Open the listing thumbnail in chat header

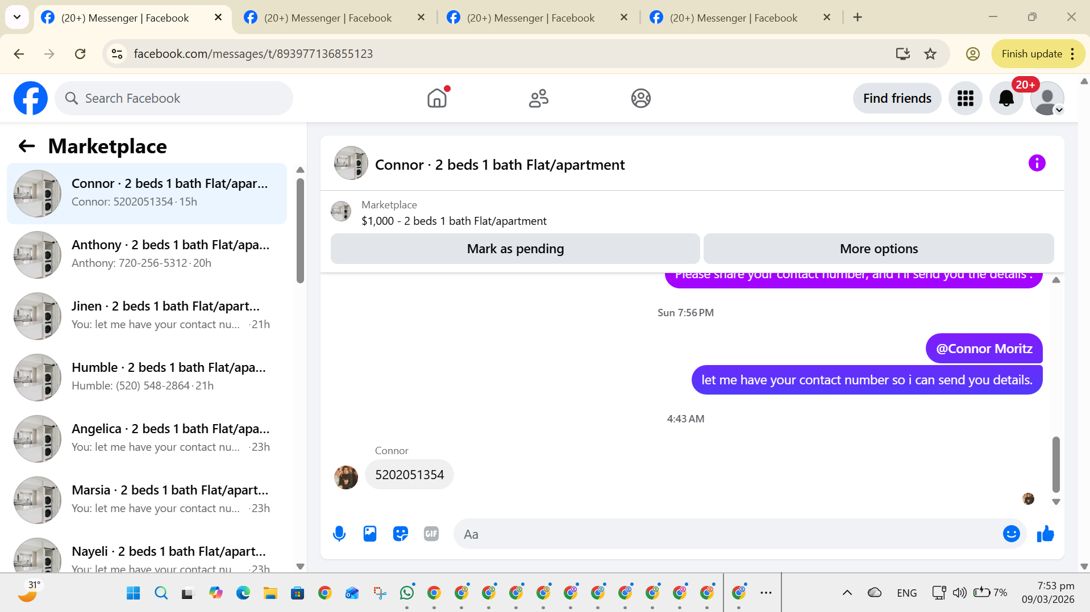pos(351,164)
